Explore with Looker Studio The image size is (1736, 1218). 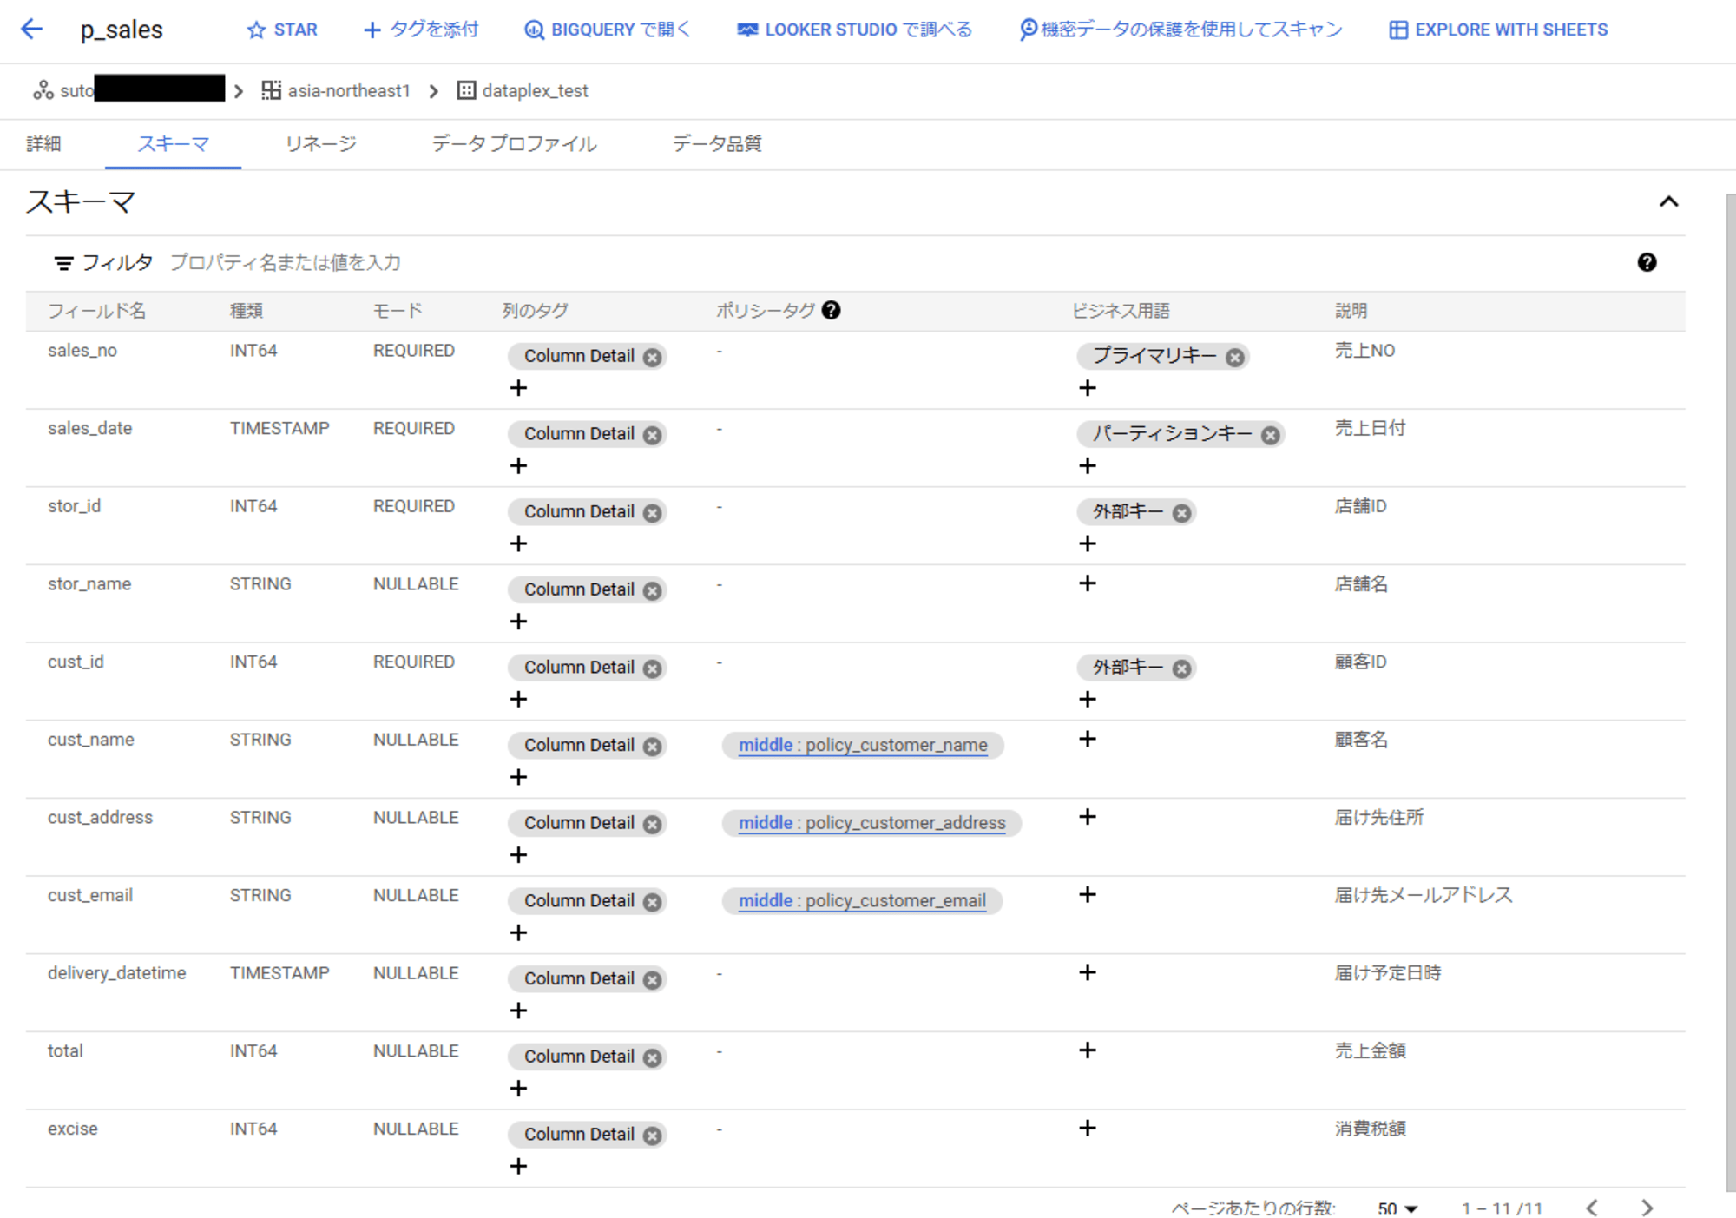point(854,30)
